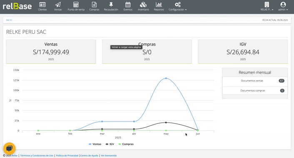The image size is (294, 158).
Task: Open the chat support bubble
Action: click(10, 148)
